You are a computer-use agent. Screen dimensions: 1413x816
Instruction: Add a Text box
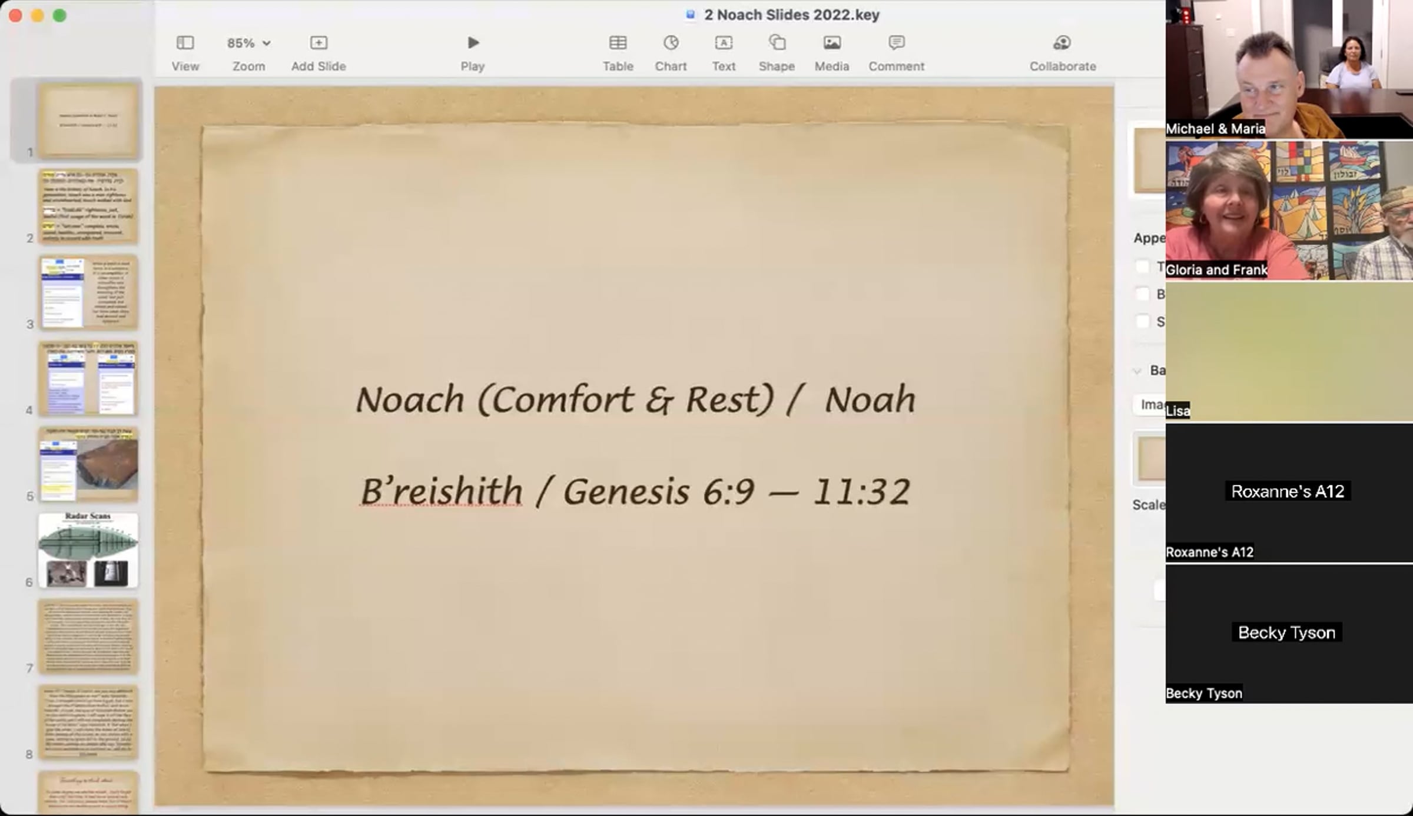point(724,43)
